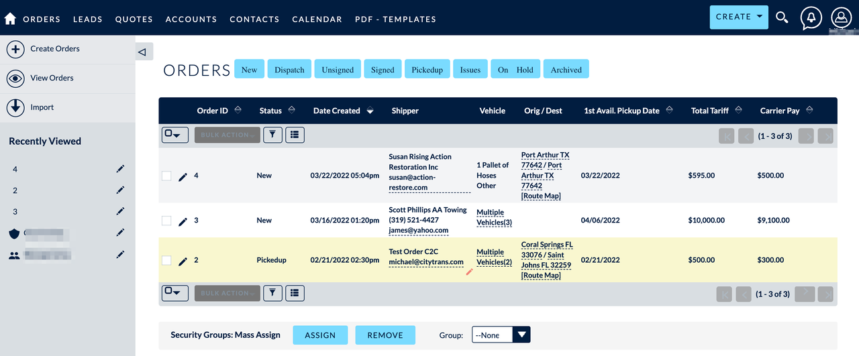Open user profile avatar icon

[x=841, y=17]
